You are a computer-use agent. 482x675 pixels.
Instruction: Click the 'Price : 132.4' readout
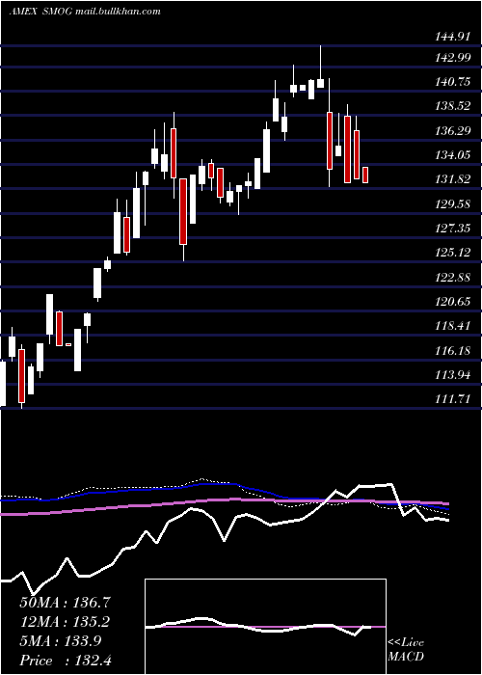[x=66, y=661]
